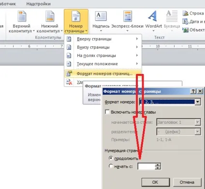The image size is (205, 189).
Task: Open the разделитель dropdown
Action: pyautogui.click(x=198, y=132)
